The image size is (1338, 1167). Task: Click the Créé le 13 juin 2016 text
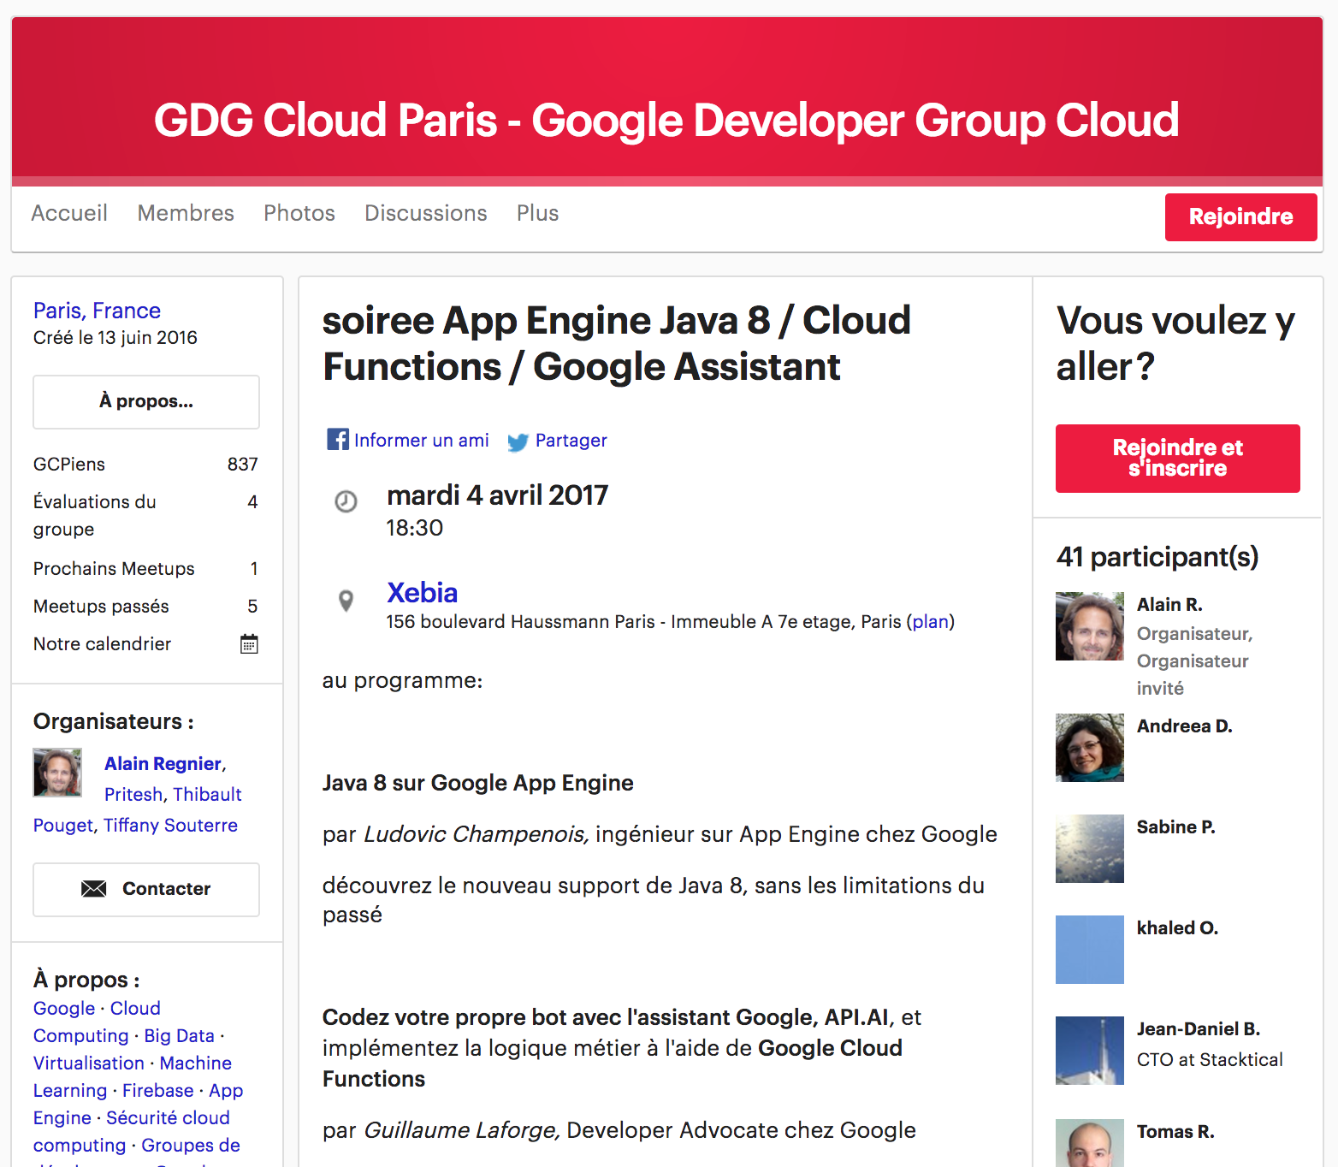115,338
